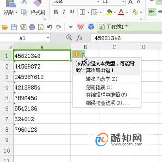Open the Name Box dropdown for A1
Image resolution: width=162 pixels, height=162 pixels.
pyautogui.click(x=48, y=38)
